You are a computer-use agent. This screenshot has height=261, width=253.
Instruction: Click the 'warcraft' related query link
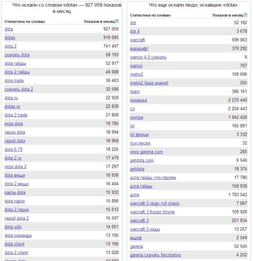[137, 40]
